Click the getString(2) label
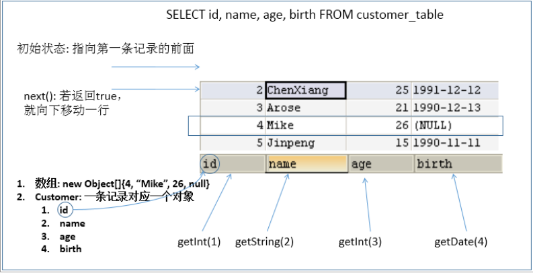 point(264,242)
